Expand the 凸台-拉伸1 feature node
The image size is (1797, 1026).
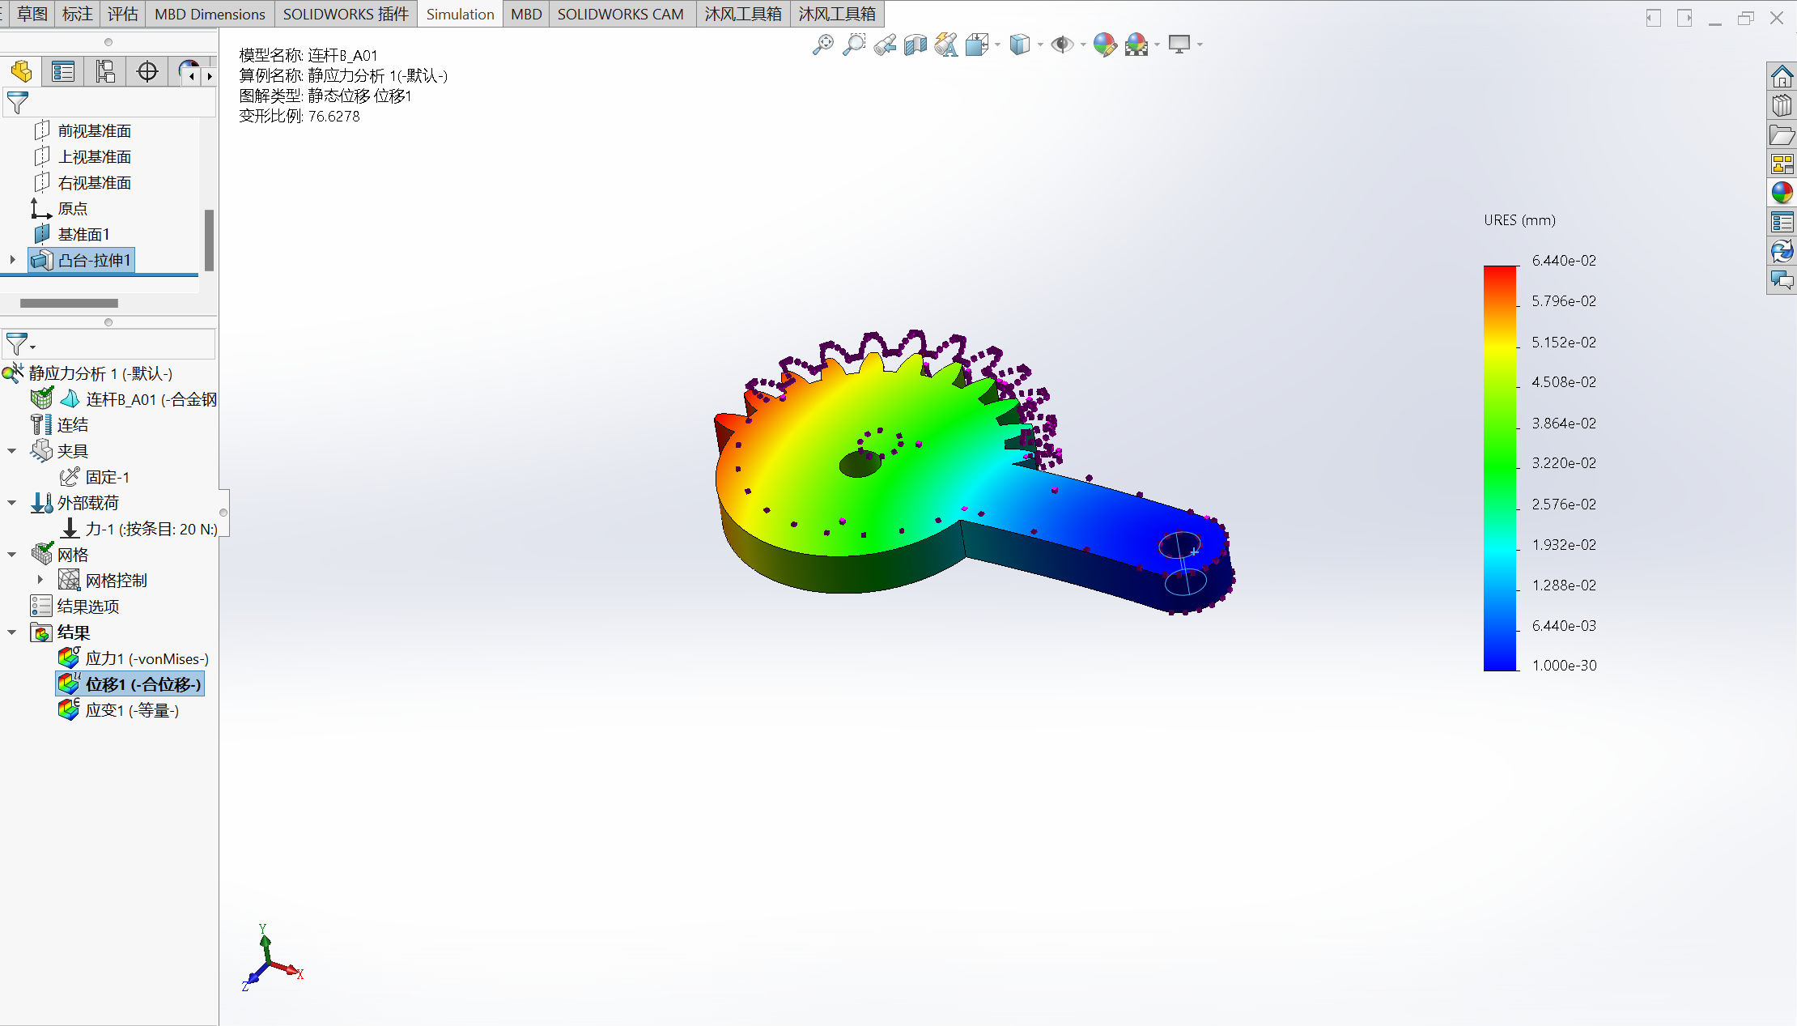coord(12,260)
